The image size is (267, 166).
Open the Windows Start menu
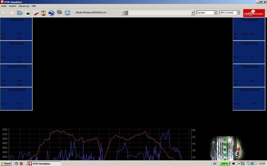click(x=6, y=163)
